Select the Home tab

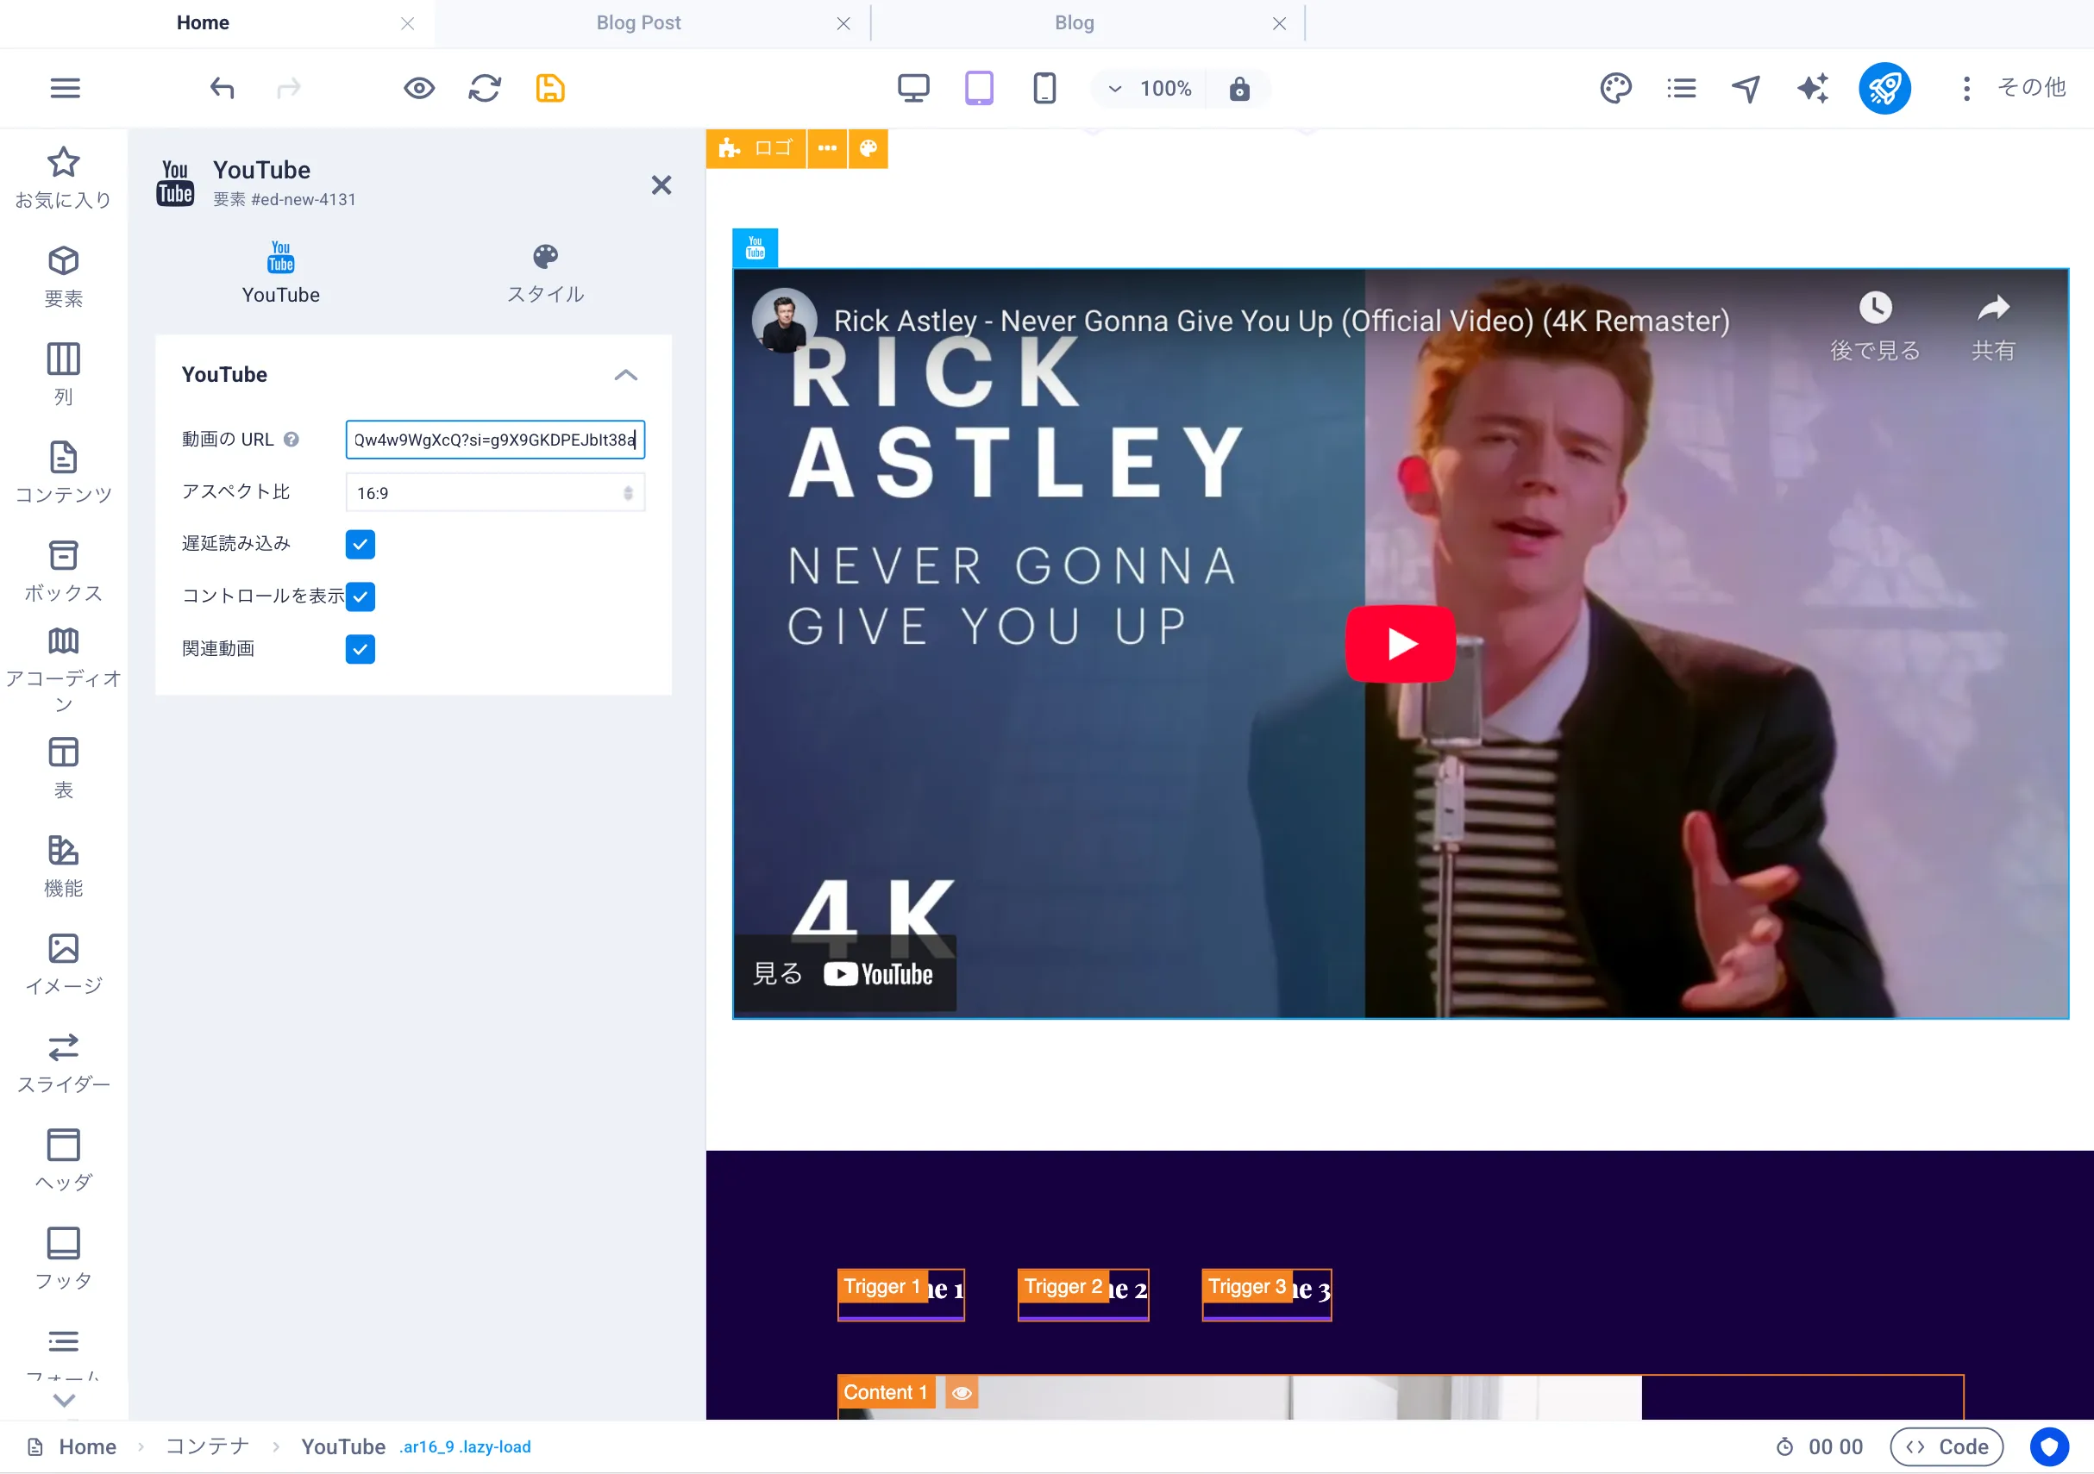pyautogui.click(x=203, y=22)
